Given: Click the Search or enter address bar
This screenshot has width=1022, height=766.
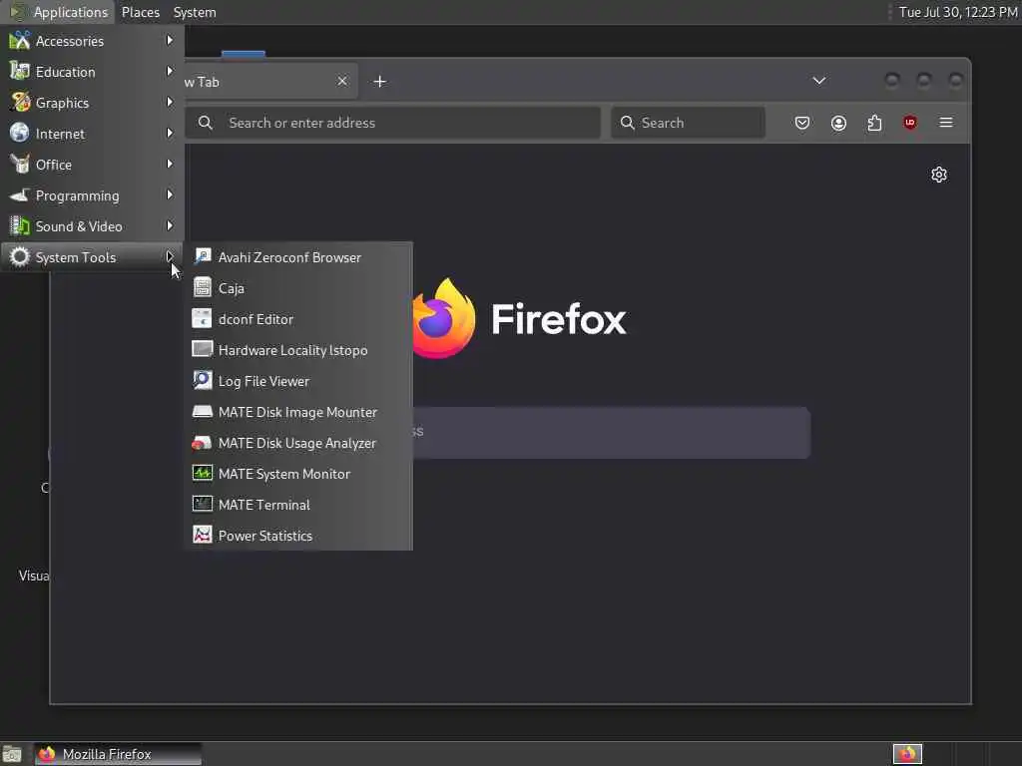Looking at the screenshot, I should pyautogui.click(x=392, y=123).
